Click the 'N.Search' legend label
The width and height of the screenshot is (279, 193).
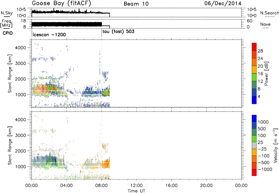[x=269, y=13]
